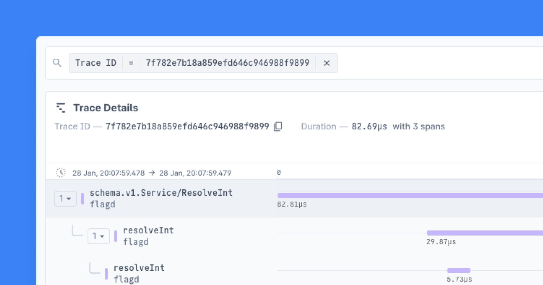This screenshot has height=285, width=543.
Task: Click the purple marker beside the bottom resolveInt span
Action: (x=106, y=273)
